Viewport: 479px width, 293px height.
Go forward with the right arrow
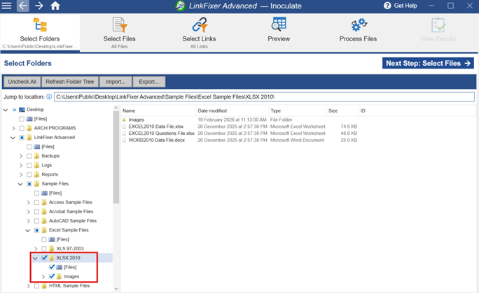(x=39, y=6)
